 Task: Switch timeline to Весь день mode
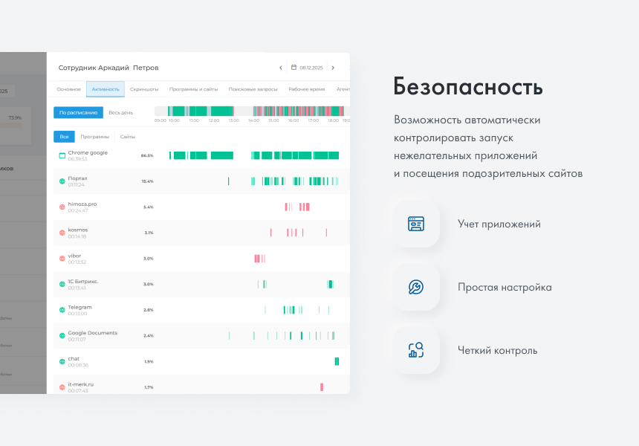coord(120,112)
